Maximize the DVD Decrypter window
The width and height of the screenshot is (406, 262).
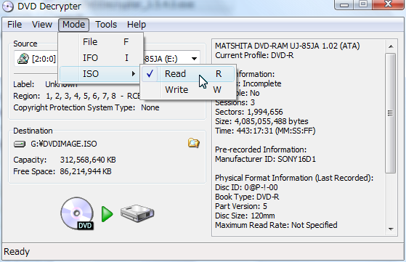click(x=363, y=4)
